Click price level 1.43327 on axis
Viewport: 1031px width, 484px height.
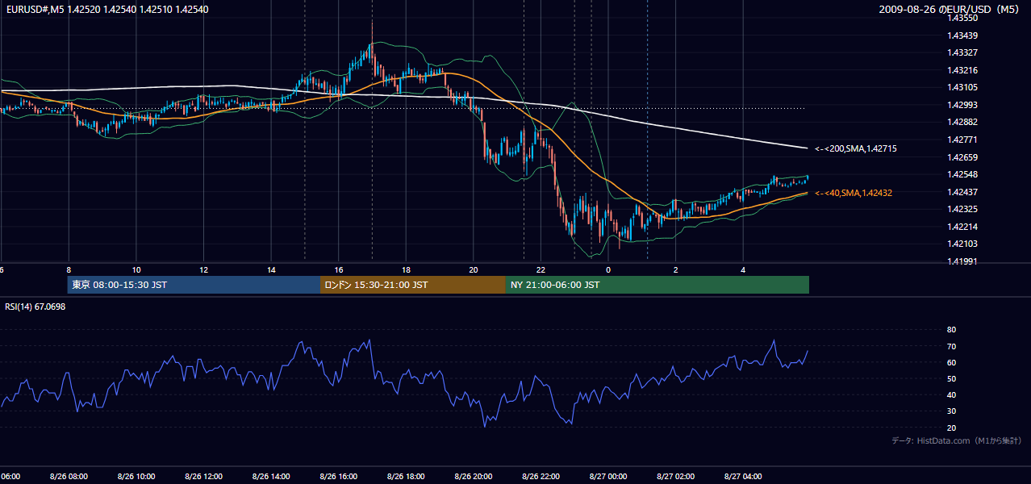[x=963, y=52]
